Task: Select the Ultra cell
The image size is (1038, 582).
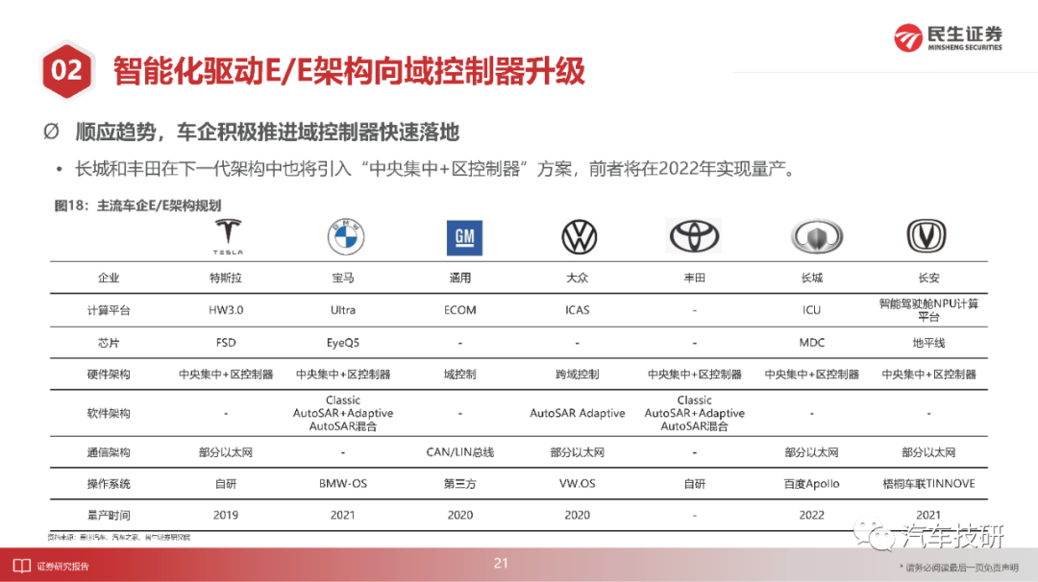Action: 343,310
